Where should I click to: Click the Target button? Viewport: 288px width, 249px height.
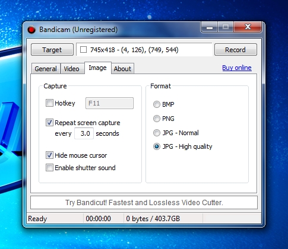52,50
